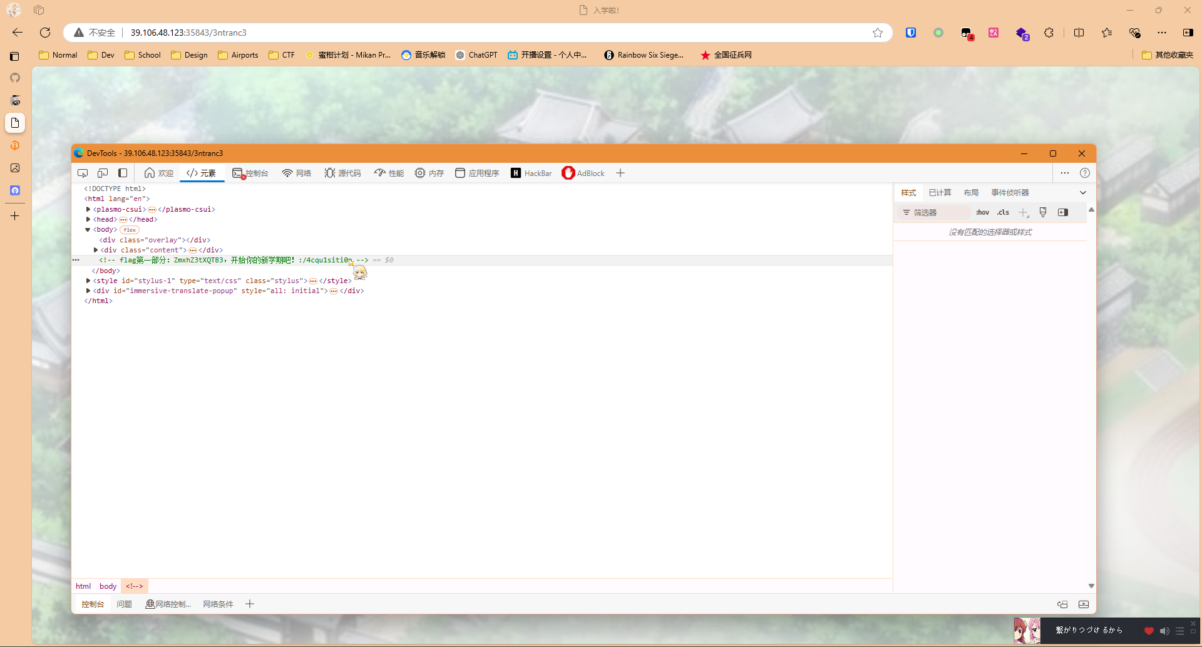Click the paintbrush rendering emulation icon
Screen dimensions: 1202x647
click(x=1043, y=212)
